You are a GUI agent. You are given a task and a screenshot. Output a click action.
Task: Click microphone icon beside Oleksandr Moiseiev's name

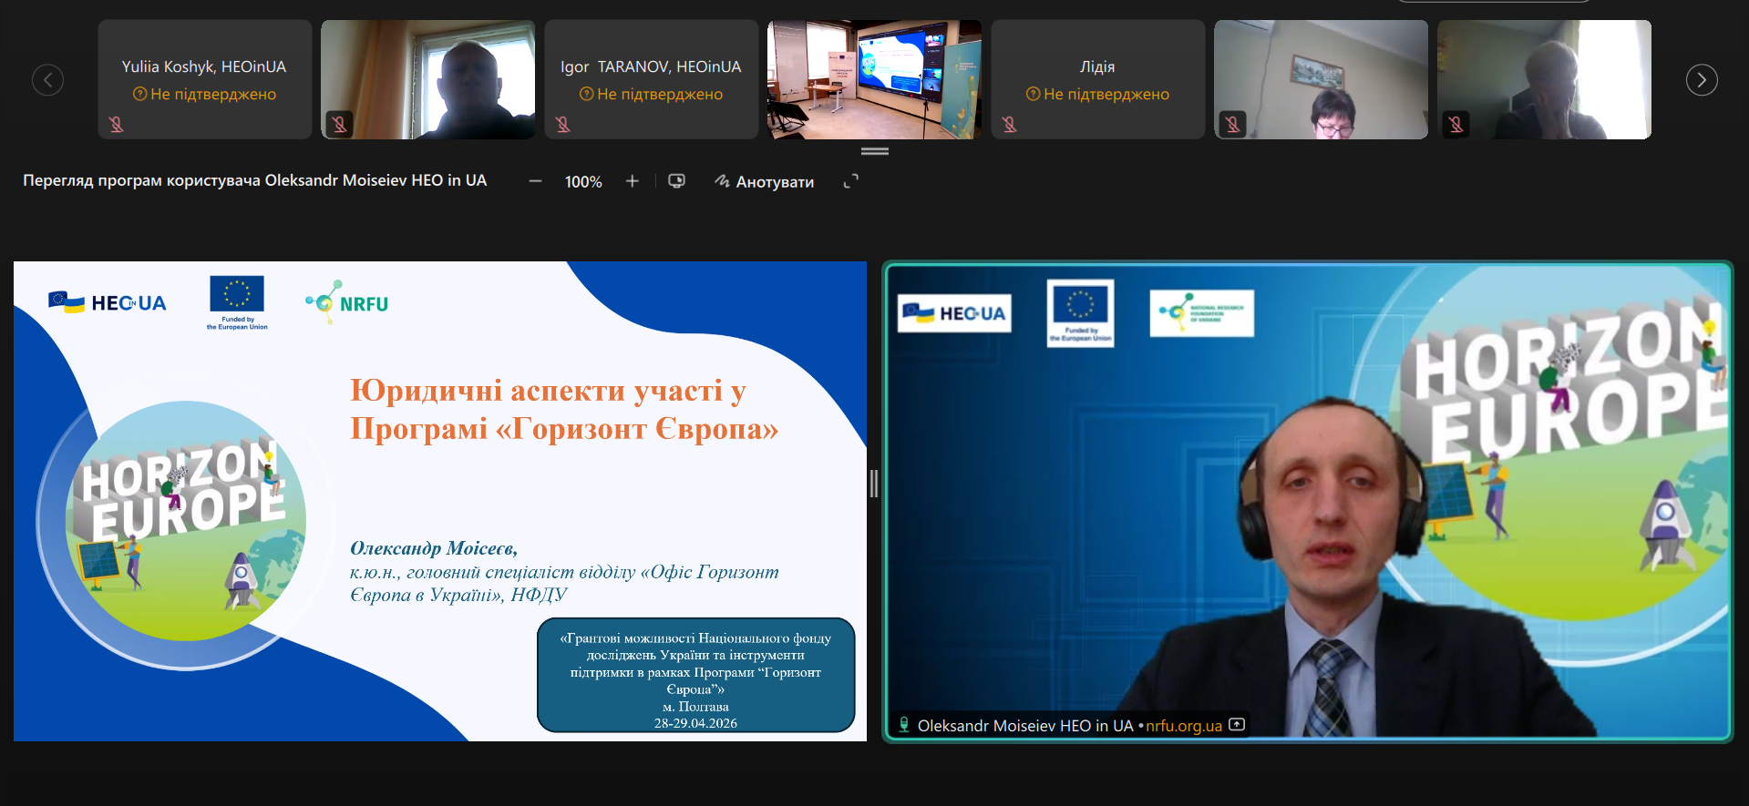(904, 725)
